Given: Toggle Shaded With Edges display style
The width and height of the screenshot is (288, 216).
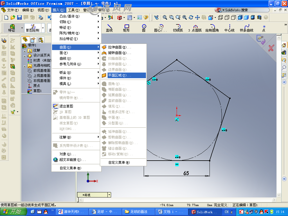Looking at the screenshot, I should pos(240,17).
